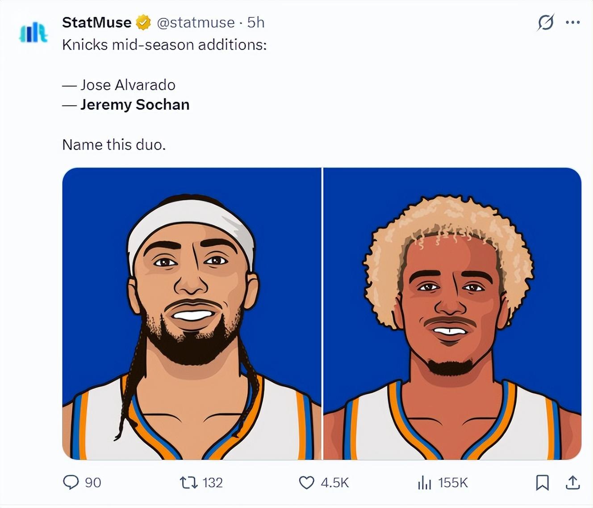This screenshot has width=593, height=508.
Task: Click the "Name this duo." post text
Action: pyautogui.click(x=114, y=145)
